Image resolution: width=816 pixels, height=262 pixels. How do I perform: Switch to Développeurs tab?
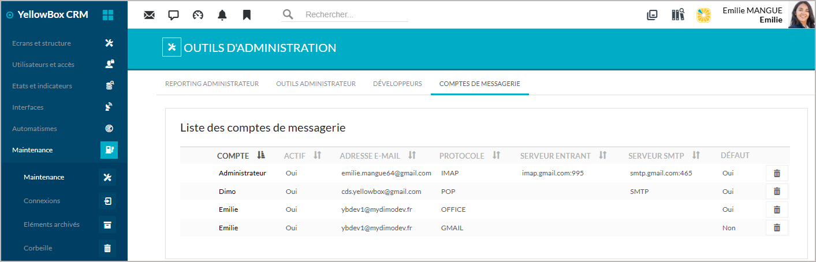[397, 84]
